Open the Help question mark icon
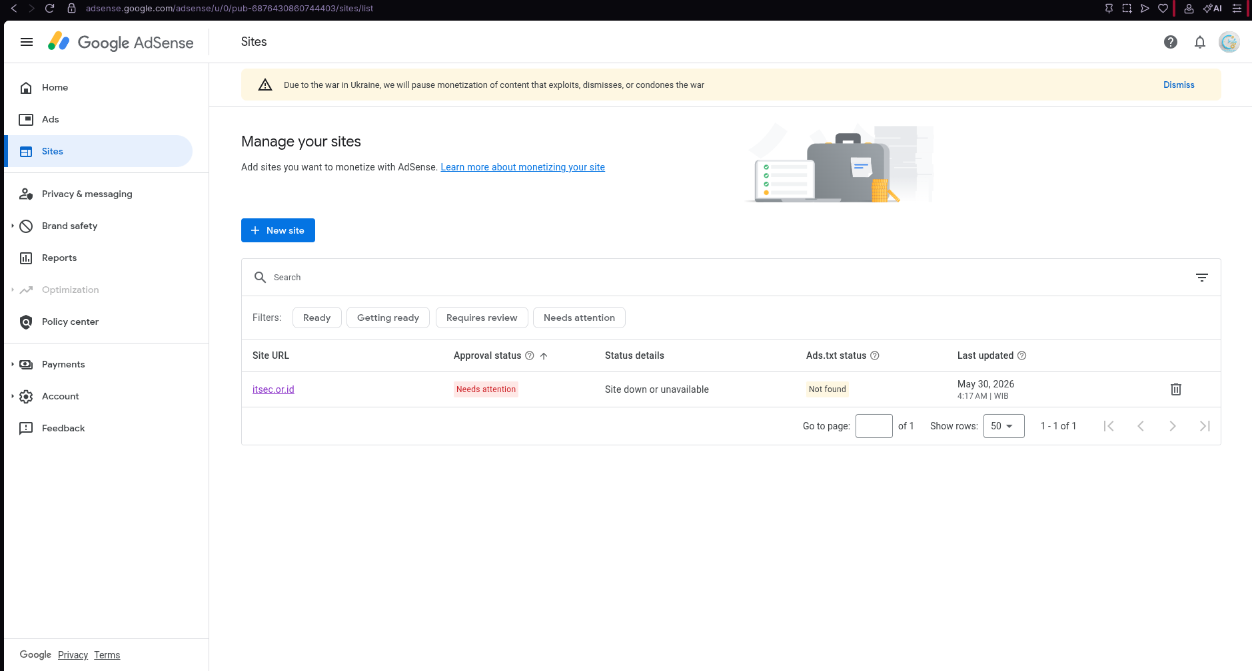This screenshot has width=1252, height=671. pos(1171,42)
